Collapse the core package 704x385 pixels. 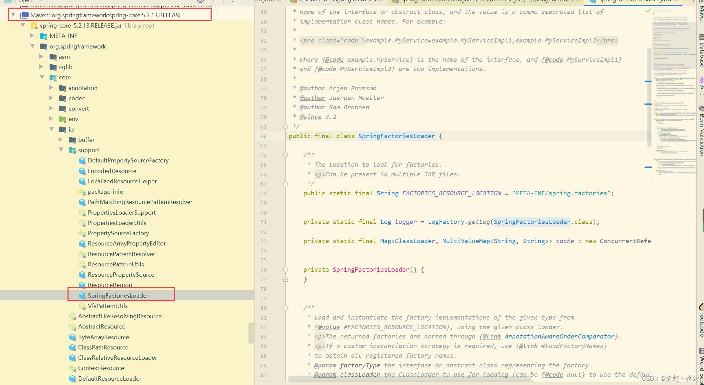tap(42, 77)
